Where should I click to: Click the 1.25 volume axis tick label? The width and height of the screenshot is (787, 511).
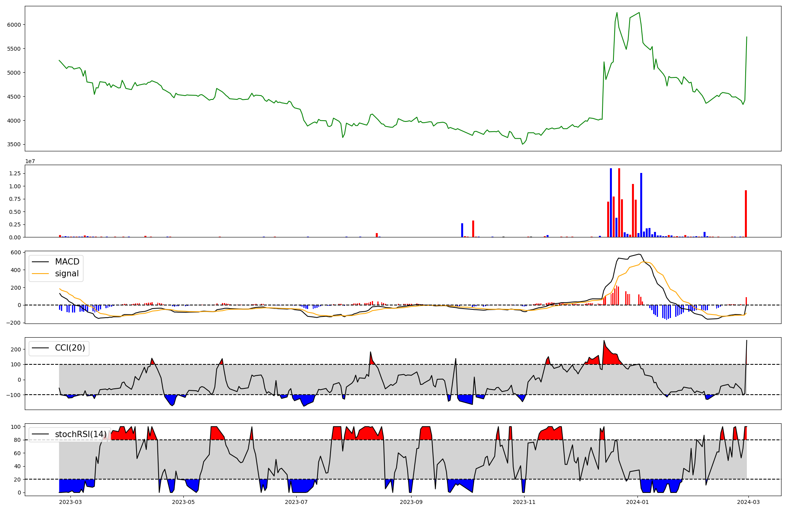click(15, 173)
